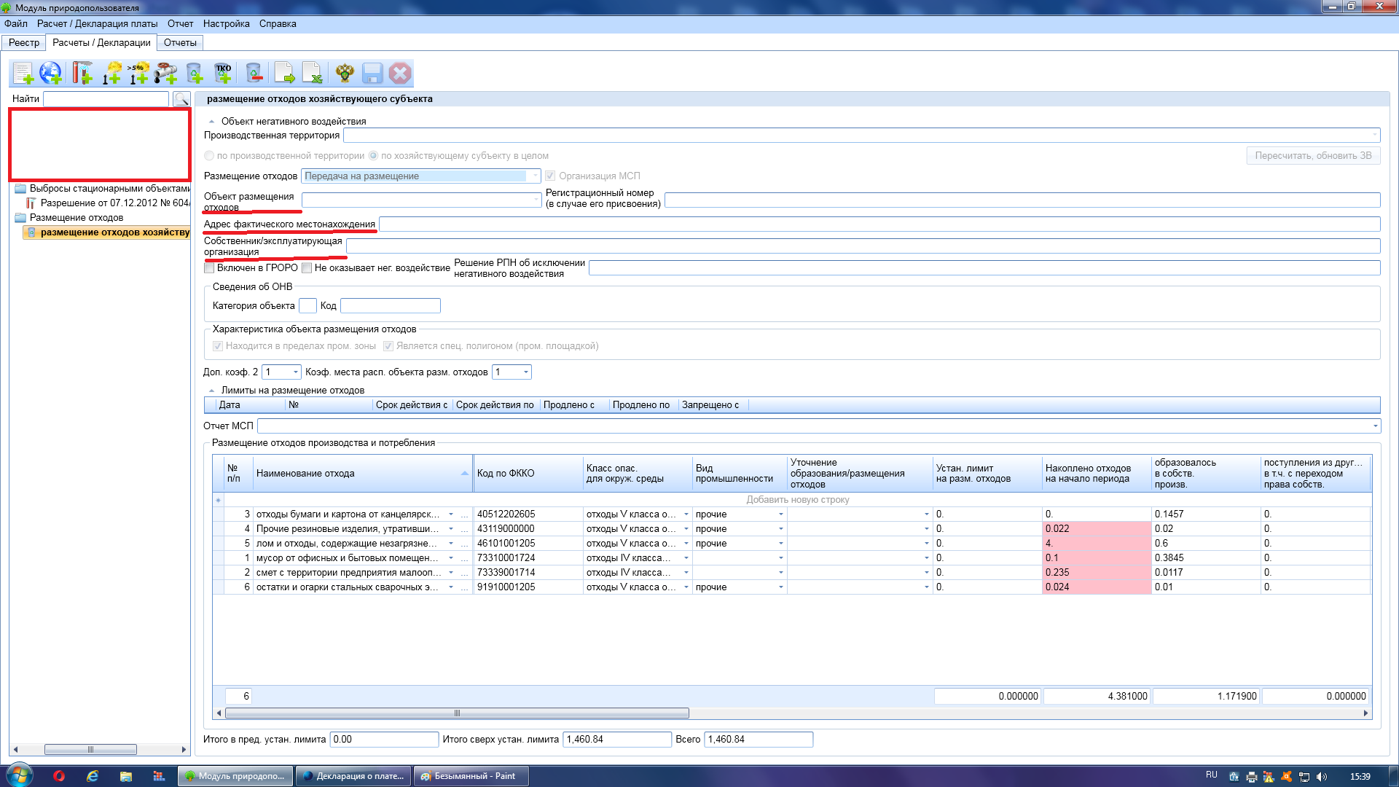Click the waste table horizontal scrollbar
The height and width of the screenshot is (787, 1399).
457,713
